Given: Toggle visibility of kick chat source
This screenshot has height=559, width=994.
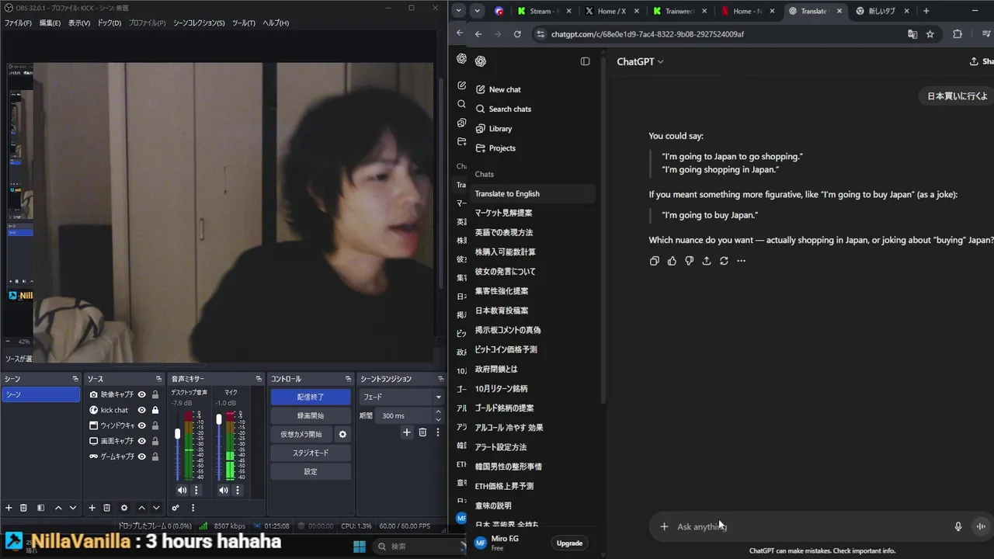Looking at the screenshot, I should pos(142,410).
